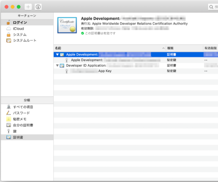Show 証明書 category

(27, 137)
